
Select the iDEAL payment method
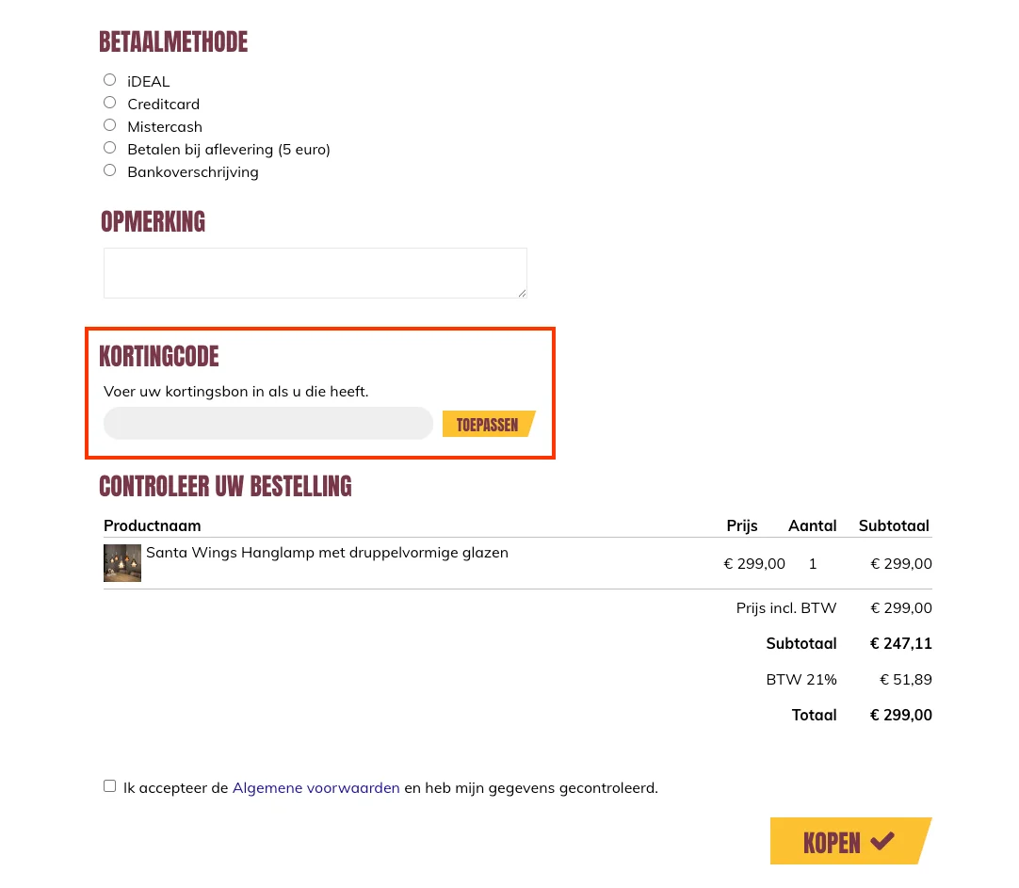109,79
